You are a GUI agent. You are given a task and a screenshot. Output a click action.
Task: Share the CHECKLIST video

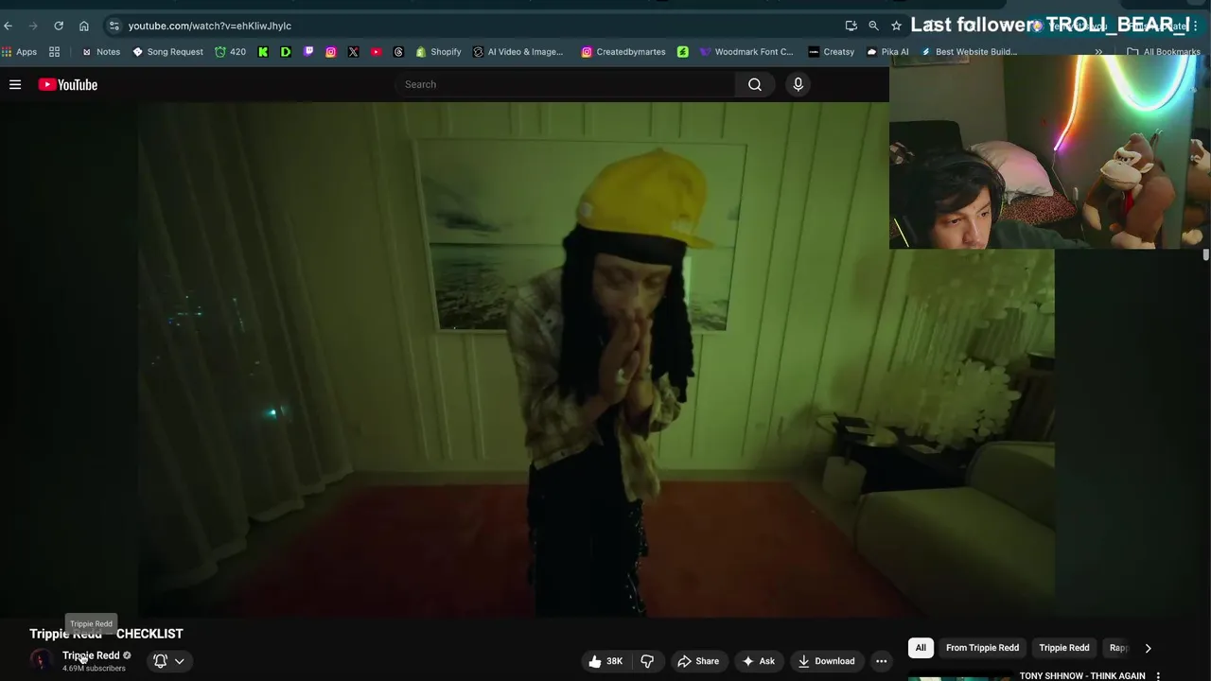[698, 661]
